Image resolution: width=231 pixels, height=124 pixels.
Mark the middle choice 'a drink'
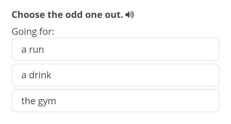[116, 75]
